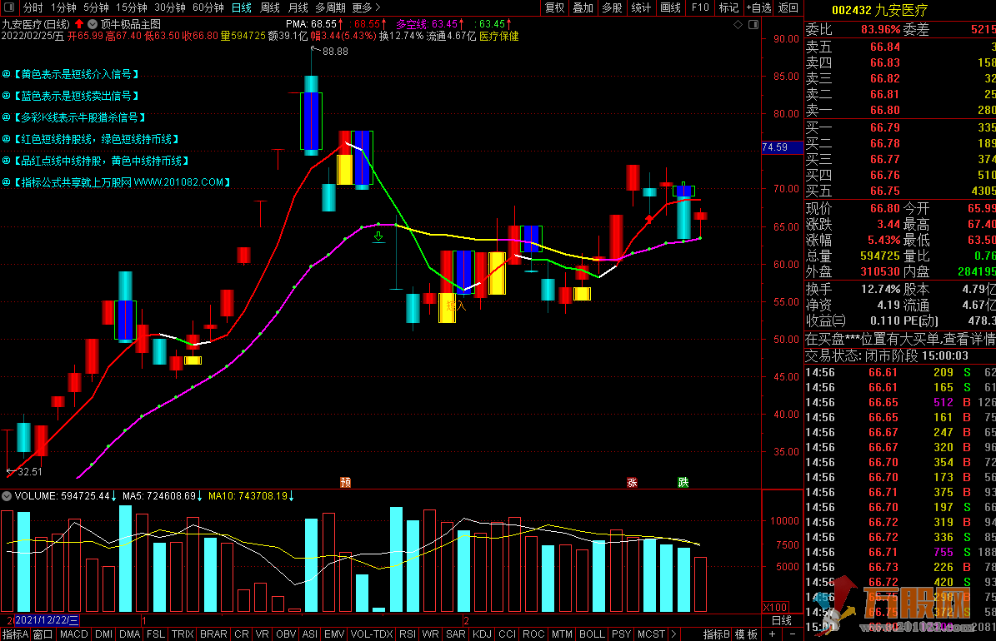Collapse the VOLUME indicator dropdown circle
This screenshot has width=996, height=641.
click(7, 496)
